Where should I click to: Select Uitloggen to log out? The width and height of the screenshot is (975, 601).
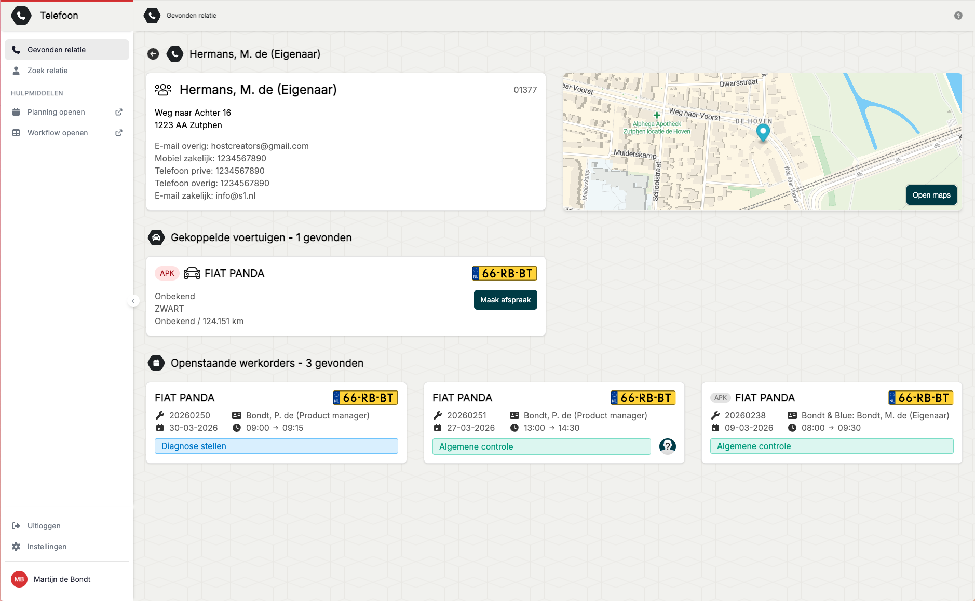[67, 526]
